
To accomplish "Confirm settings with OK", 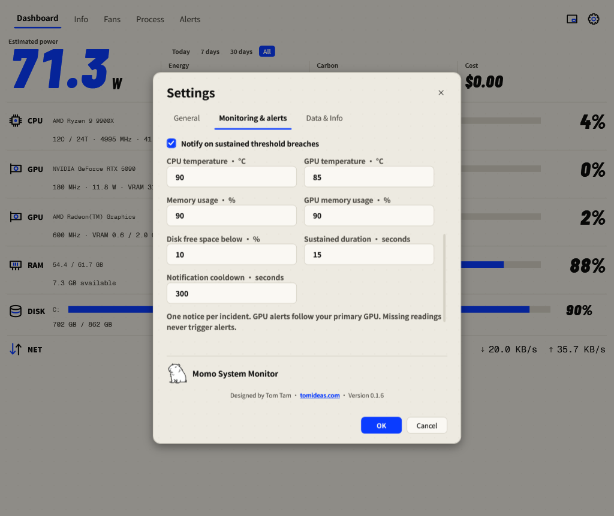I will (381, 425).
